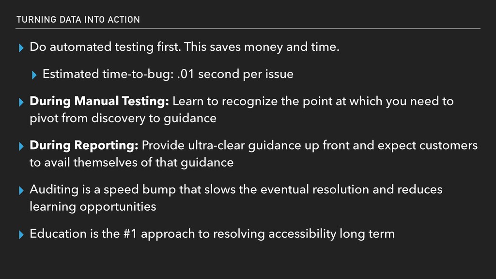Click the sub-bullet arrow beside 'Estimated time-to-bug'
The height and width of the screenshot is (279, 496).
[x=34, y=75]
